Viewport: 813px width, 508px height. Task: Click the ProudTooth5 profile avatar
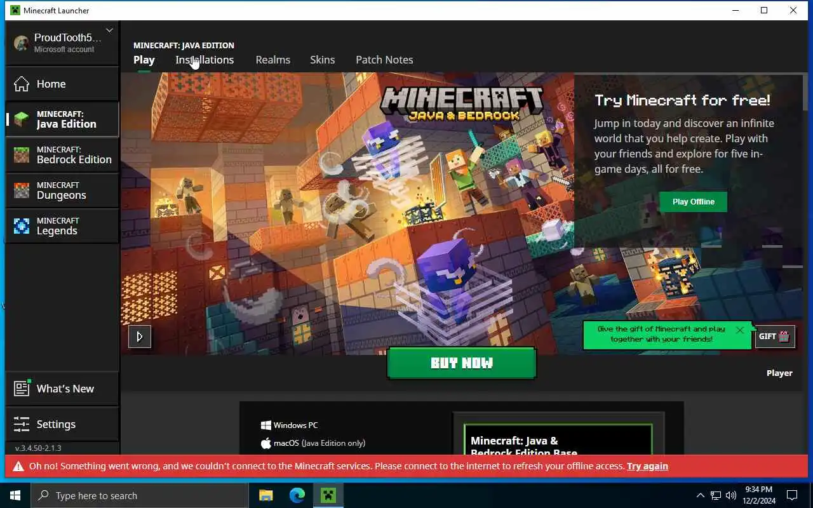tap(22, 43)
